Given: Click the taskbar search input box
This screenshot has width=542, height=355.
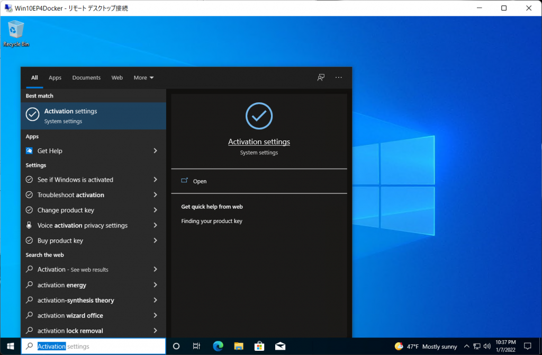Looking at the screenshot, I should point(93,346).
